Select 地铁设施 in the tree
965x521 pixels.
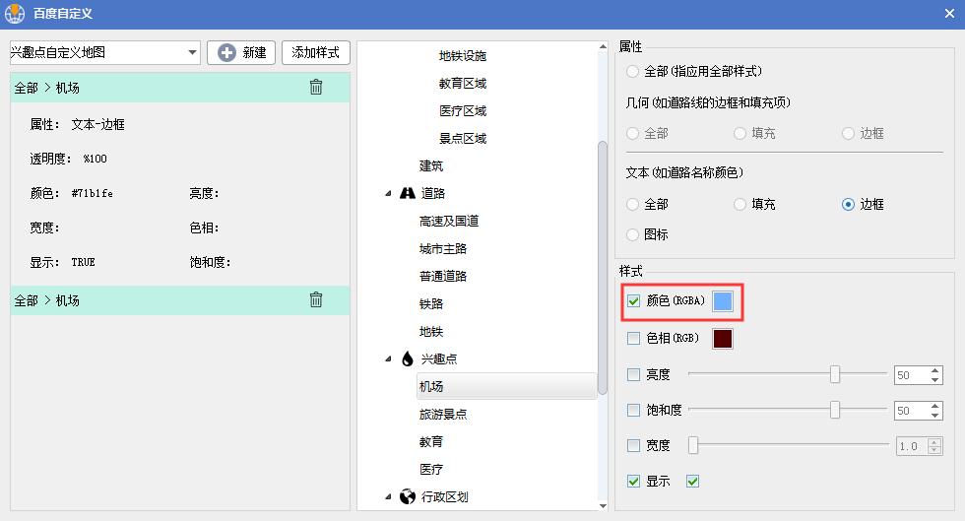coord(462,55)
